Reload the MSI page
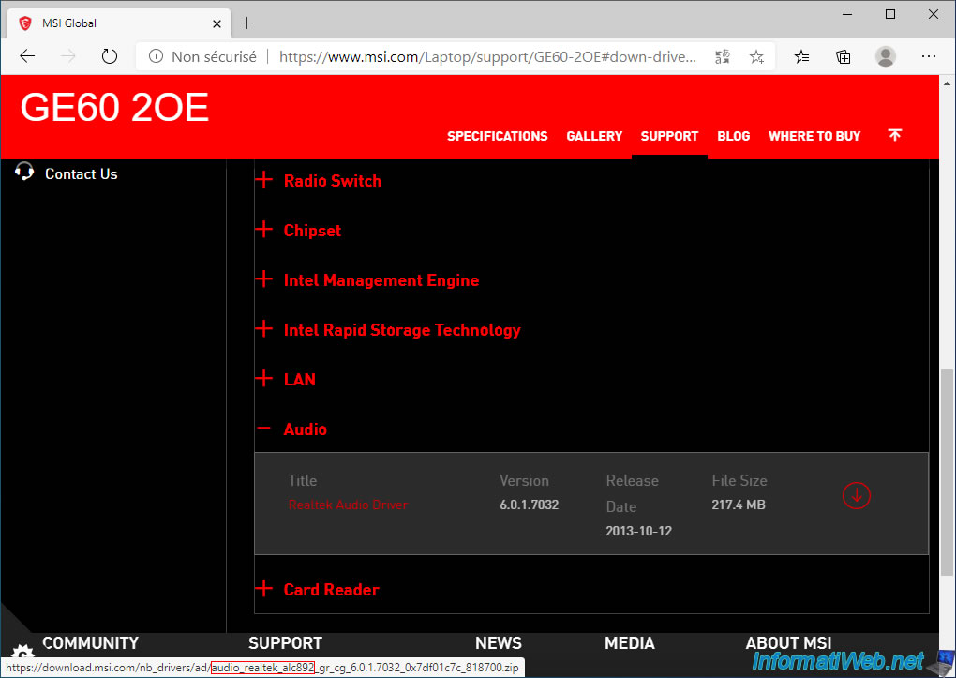Image resolution: width=956 pixels, height=678 pixels. coord(109,57)
